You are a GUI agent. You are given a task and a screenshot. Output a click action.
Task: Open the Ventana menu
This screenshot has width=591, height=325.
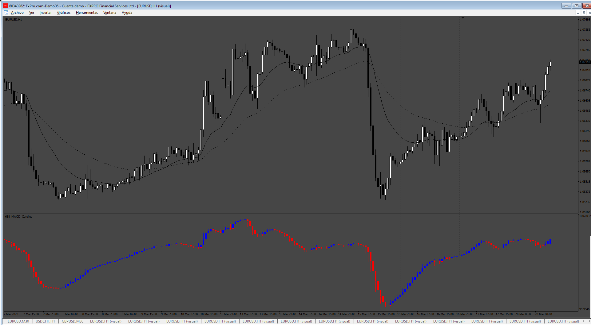(109, 13)
